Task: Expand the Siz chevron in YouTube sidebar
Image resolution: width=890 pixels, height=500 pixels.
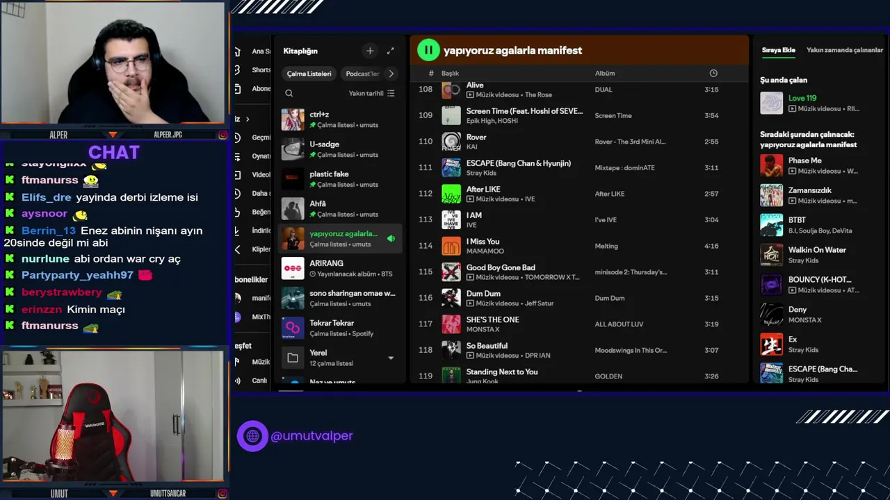Action: [x=247, y=119]
